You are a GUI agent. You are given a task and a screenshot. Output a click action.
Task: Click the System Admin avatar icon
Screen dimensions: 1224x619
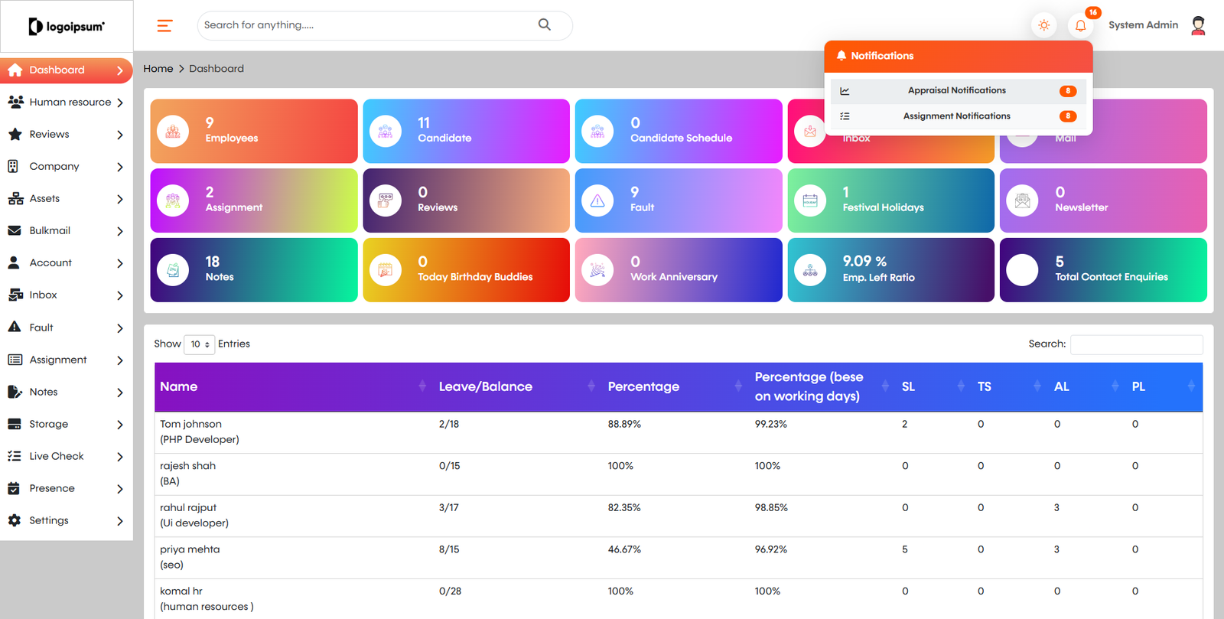(x=1199, y=25)
